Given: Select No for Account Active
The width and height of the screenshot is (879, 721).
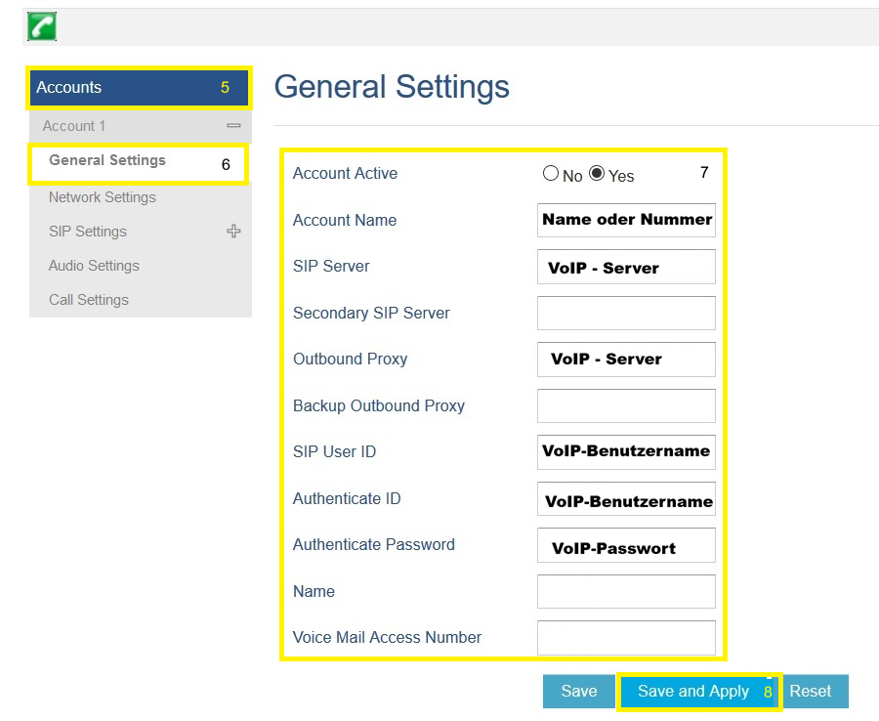Looking at the screenshot, I should [551, 173].
